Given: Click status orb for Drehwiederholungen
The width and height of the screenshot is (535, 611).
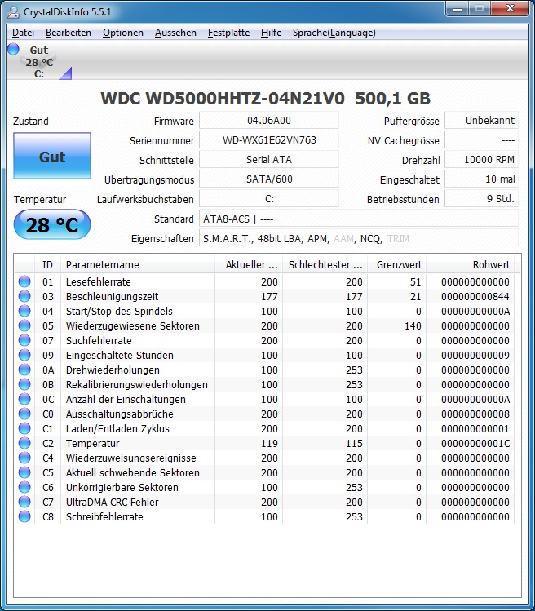Looking at the screenshot, I should coord(24,370).
